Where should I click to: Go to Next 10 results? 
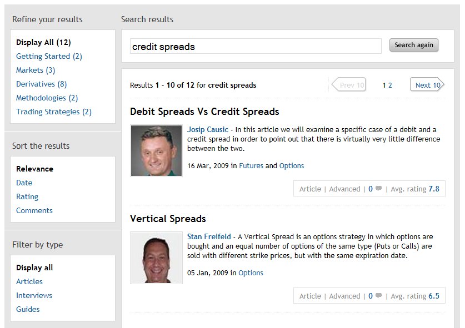pyautogui.click(x=427, y=85)
